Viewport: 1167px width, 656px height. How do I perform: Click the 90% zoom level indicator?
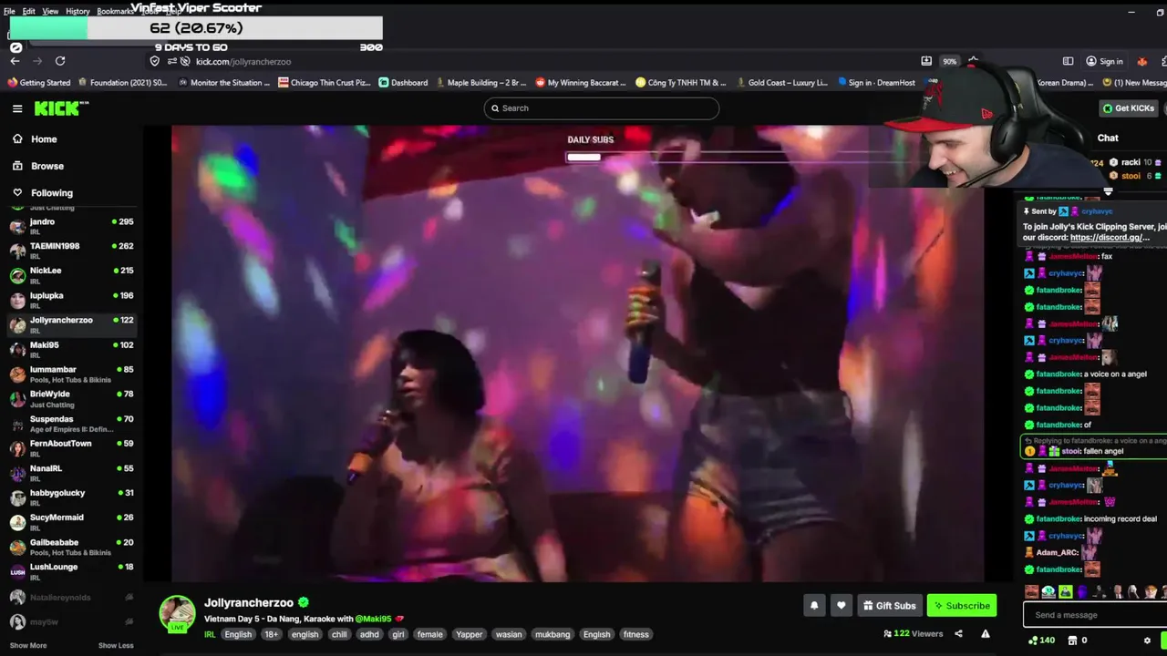[950, 61]
